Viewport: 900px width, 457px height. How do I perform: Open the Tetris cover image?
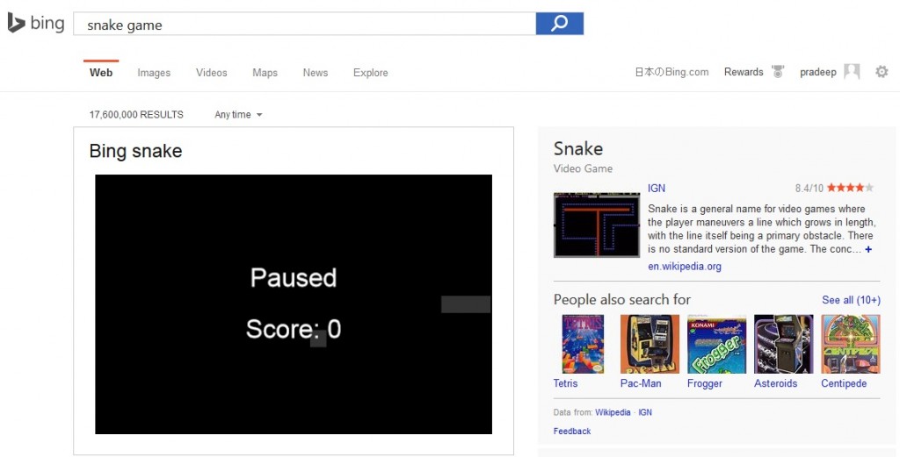(583, 344)
